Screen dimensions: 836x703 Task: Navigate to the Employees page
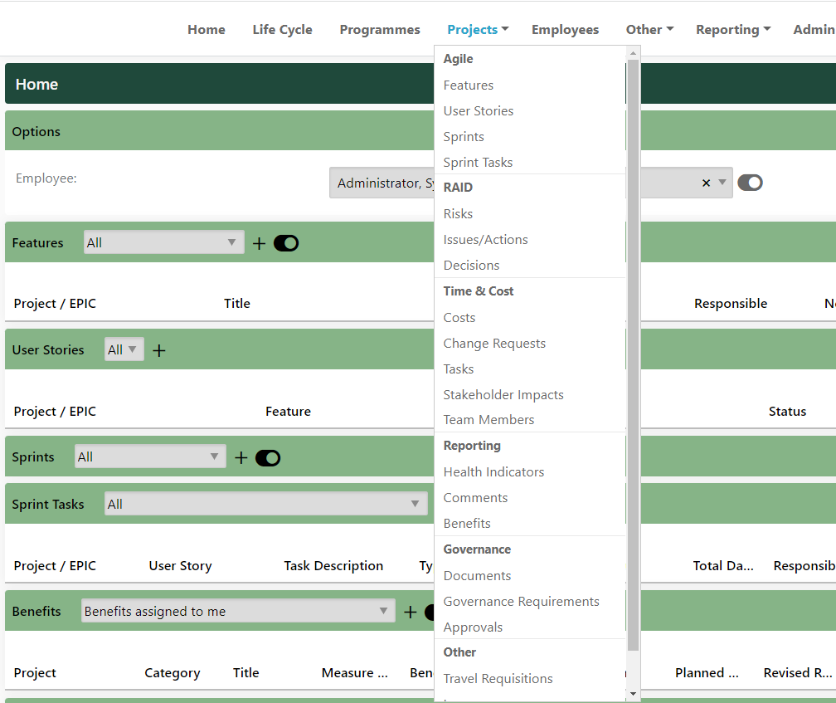[x=565, y=30]
